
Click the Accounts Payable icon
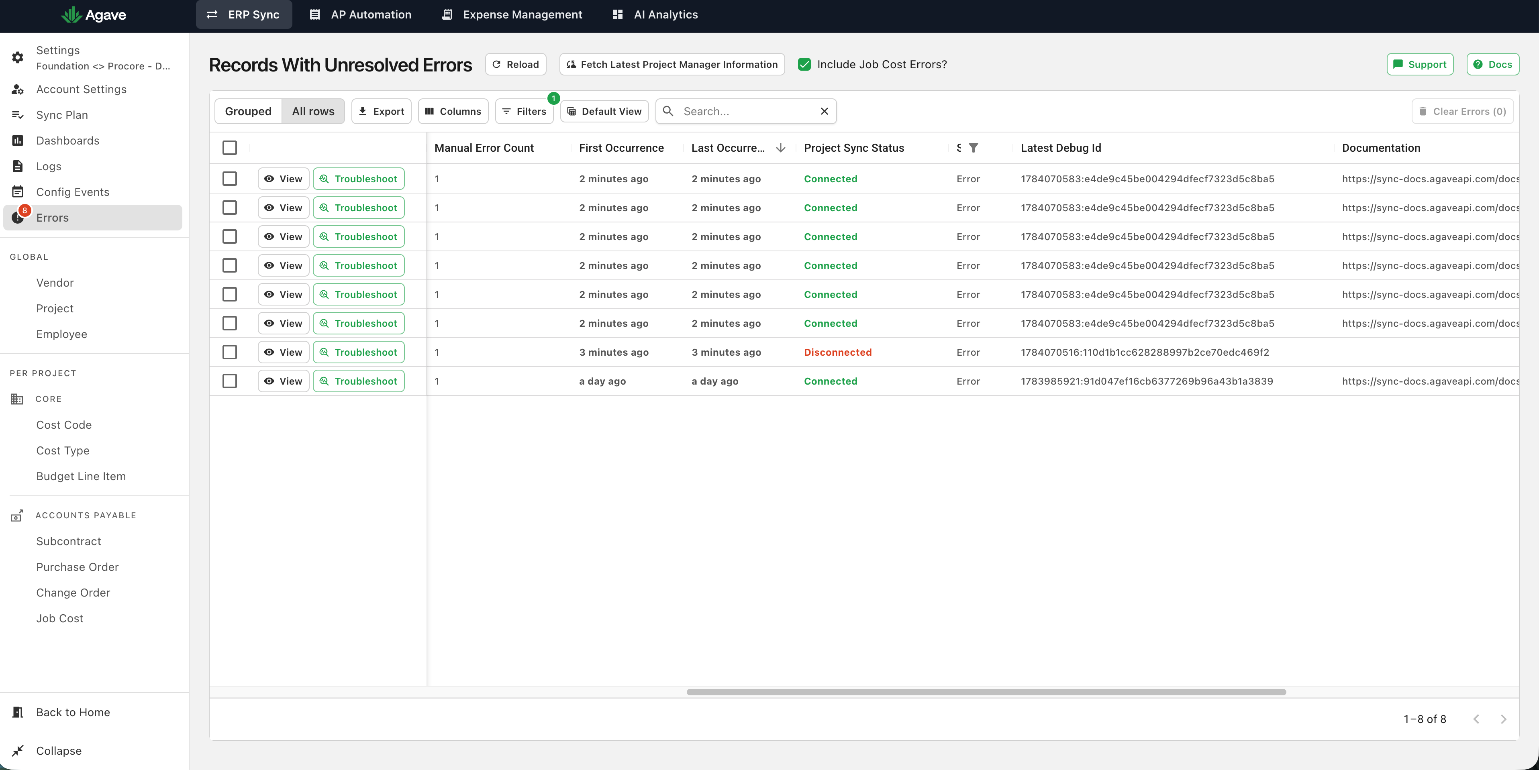pos(17,515)
